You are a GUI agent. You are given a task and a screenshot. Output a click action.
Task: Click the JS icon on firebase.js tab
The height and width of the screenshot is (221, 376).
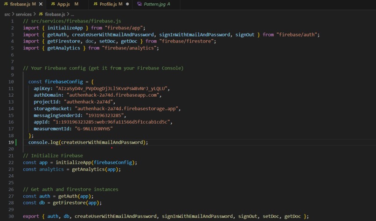coord(6,4)
